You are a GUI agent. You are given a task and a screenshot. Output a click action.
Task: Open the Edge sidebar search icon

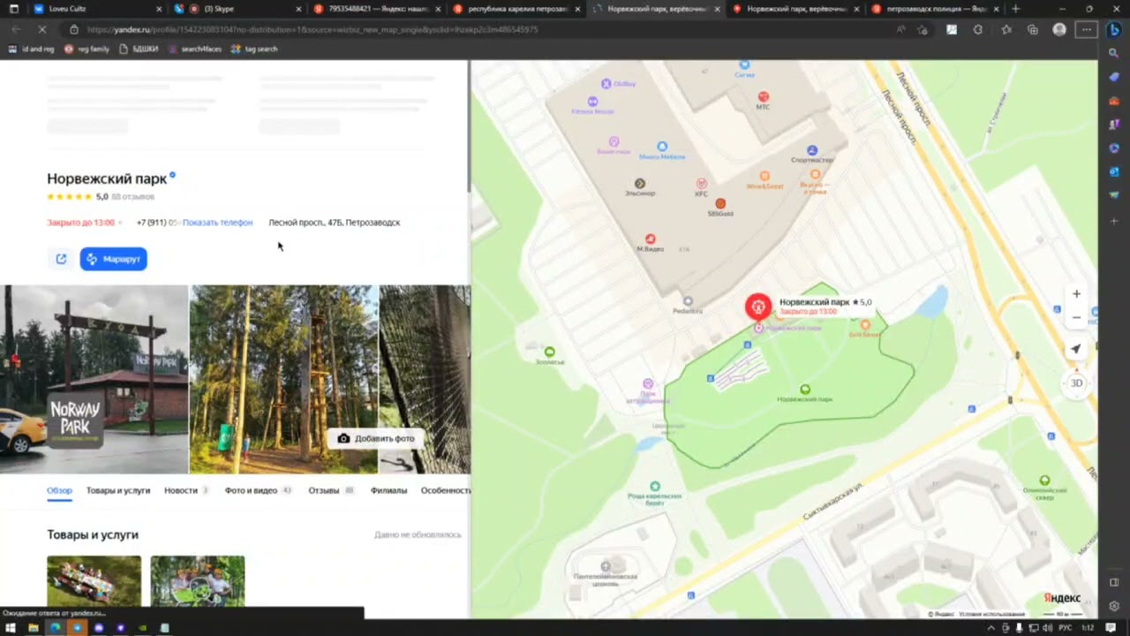[x=1114, y=53]
